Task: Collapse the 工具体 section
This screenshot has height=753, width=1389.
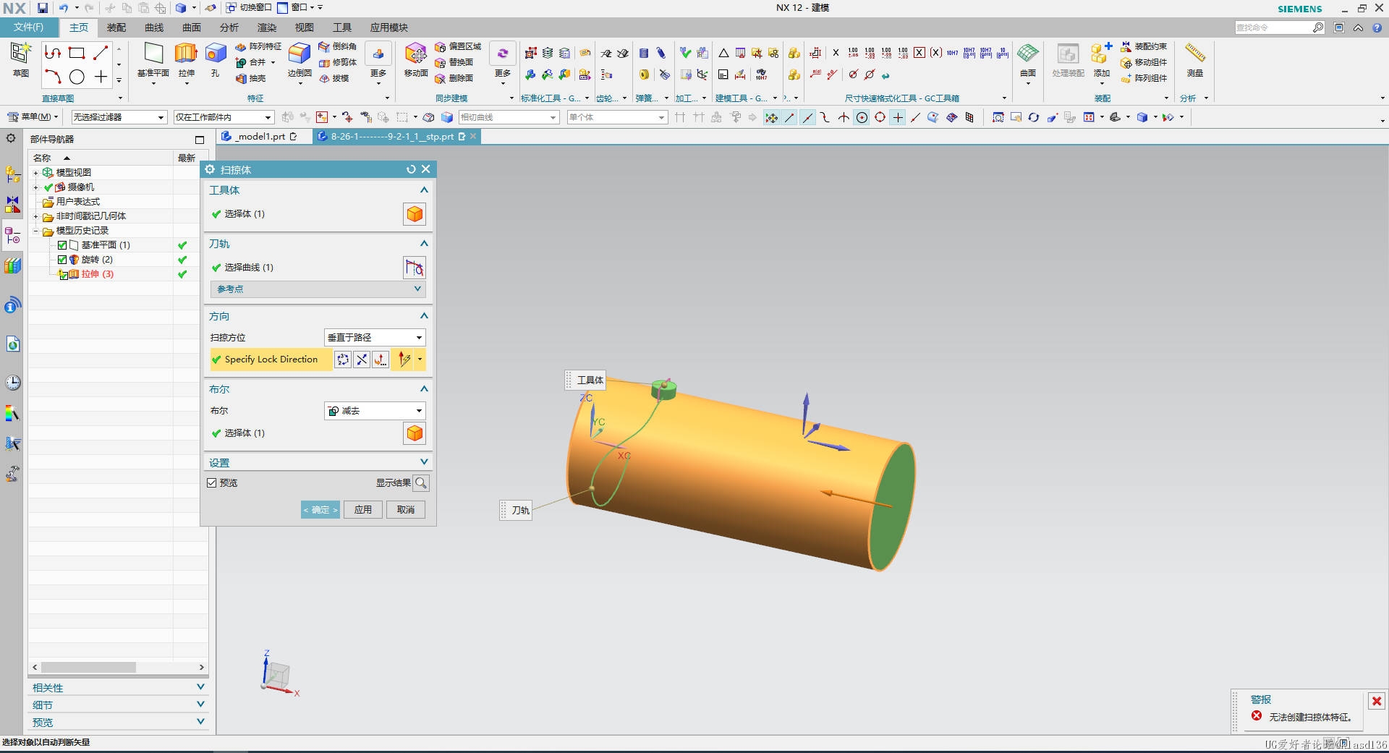Action: [x=424, y=190]
